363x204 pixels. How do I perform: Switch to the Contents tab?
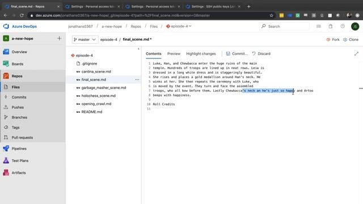(x=154, y=54)
